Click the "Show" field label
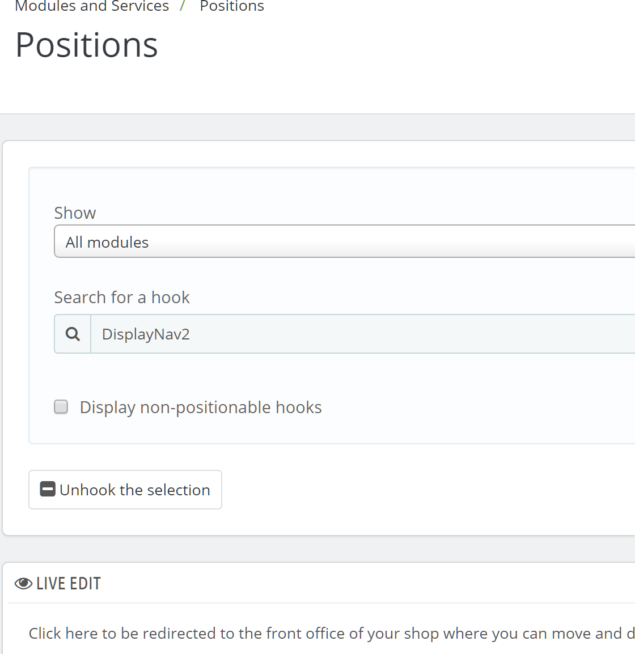This screenshot has height=654, width=635. coord(75,213)
